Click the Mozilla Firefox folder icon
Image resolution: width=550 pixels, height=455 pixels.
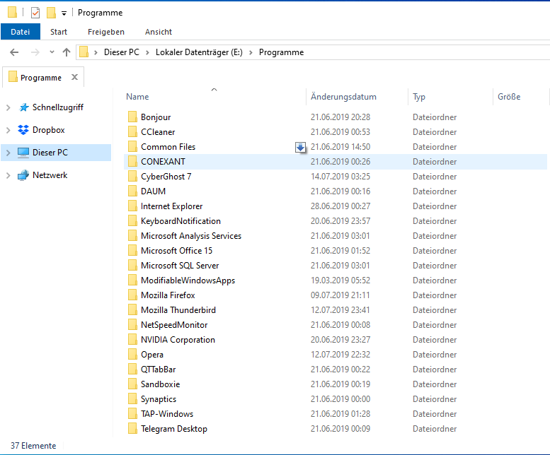[132, 295]
